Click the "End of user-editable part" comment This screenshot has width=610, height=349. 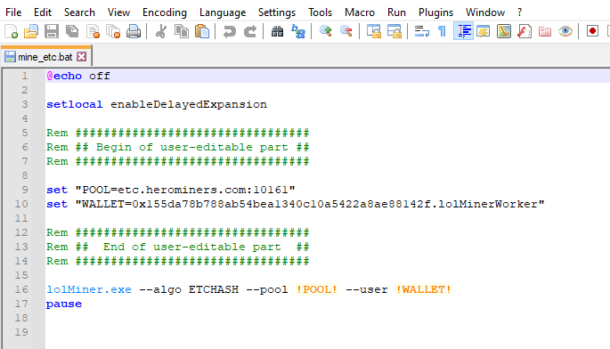pos(191,247)
